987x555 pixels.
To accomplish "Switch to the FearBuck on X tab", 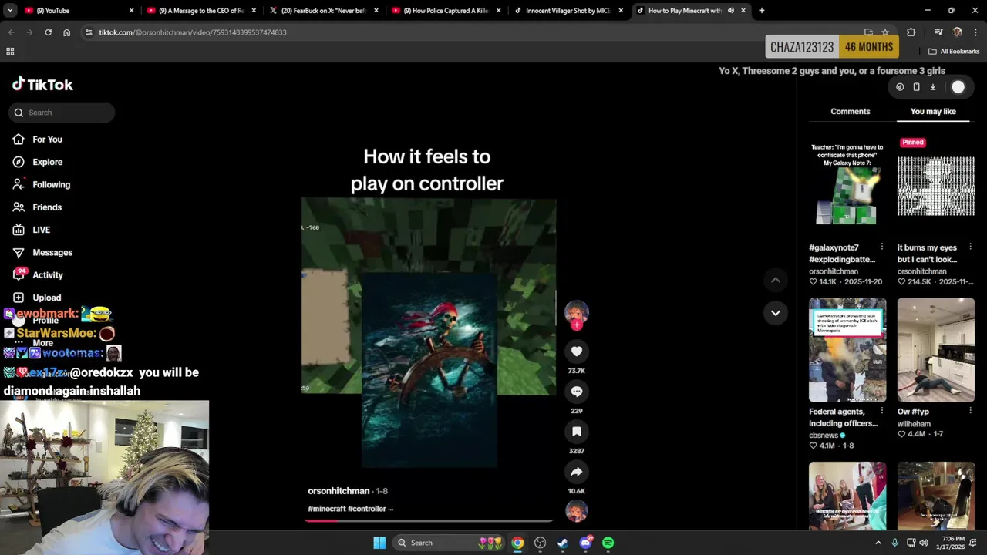I will point(323,11).
